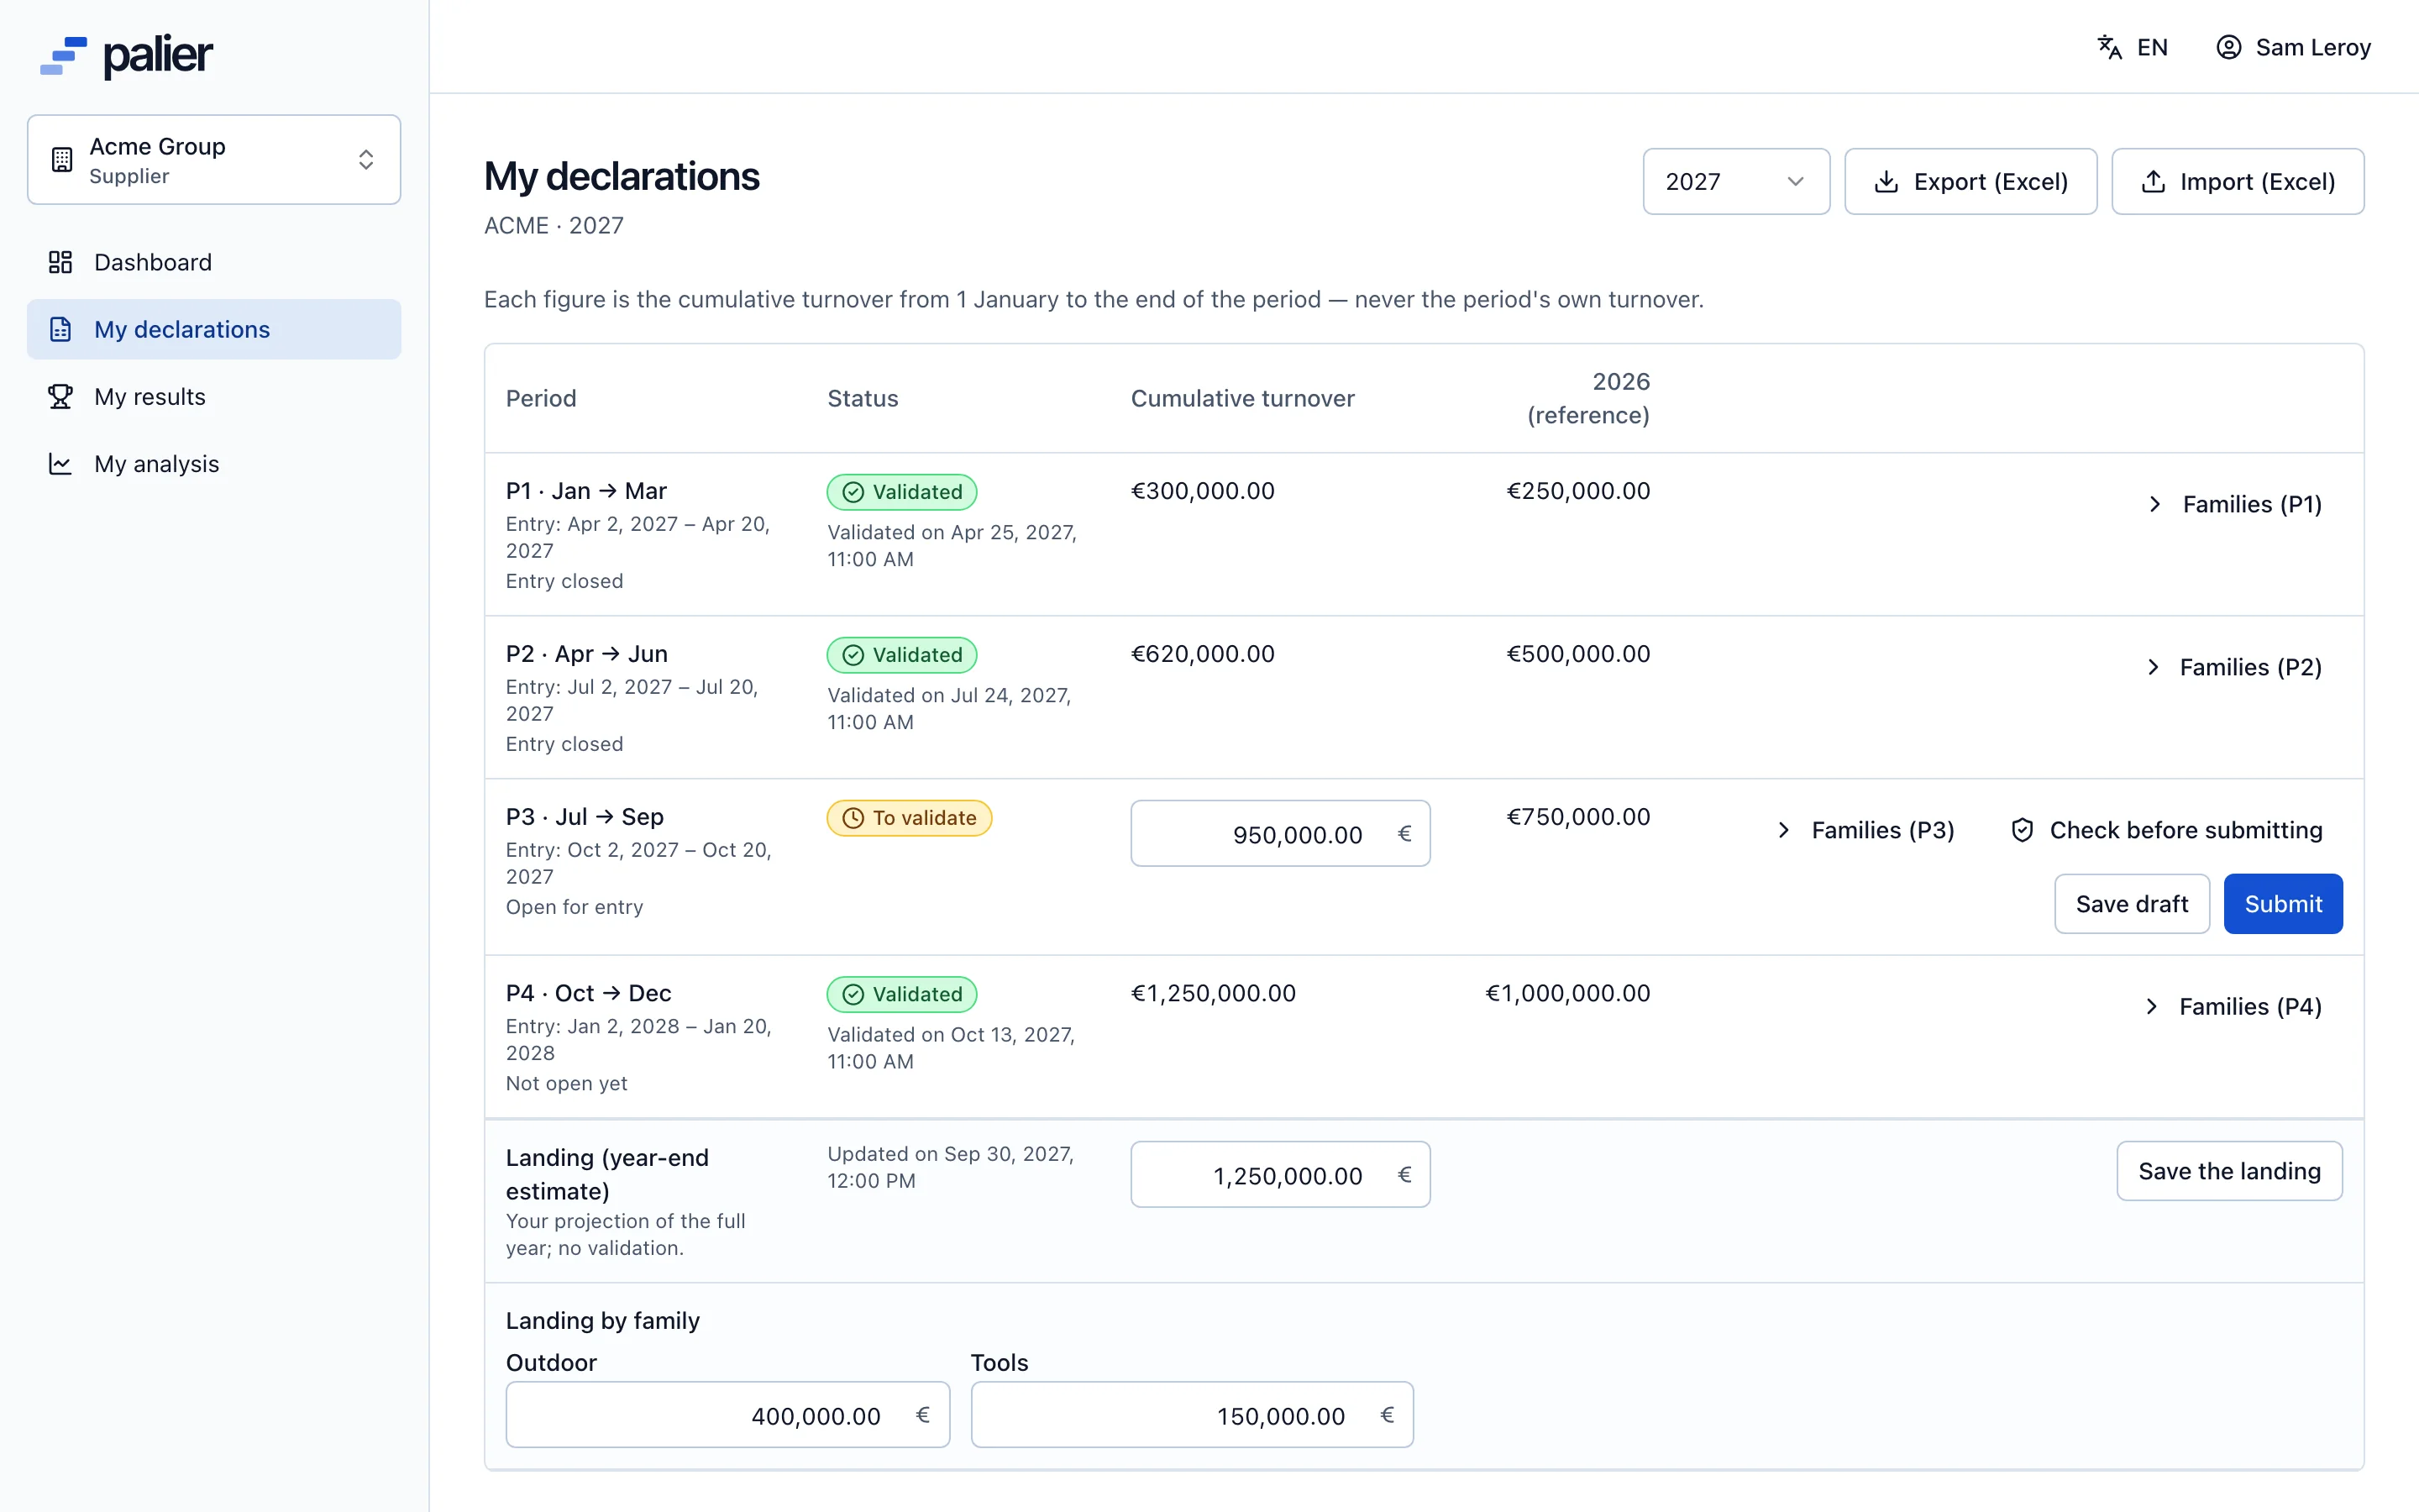Open Sam Leroy account menu
This screenshot has height=1512, width=2419.
pyautogui.click(x=2293, y=47)
